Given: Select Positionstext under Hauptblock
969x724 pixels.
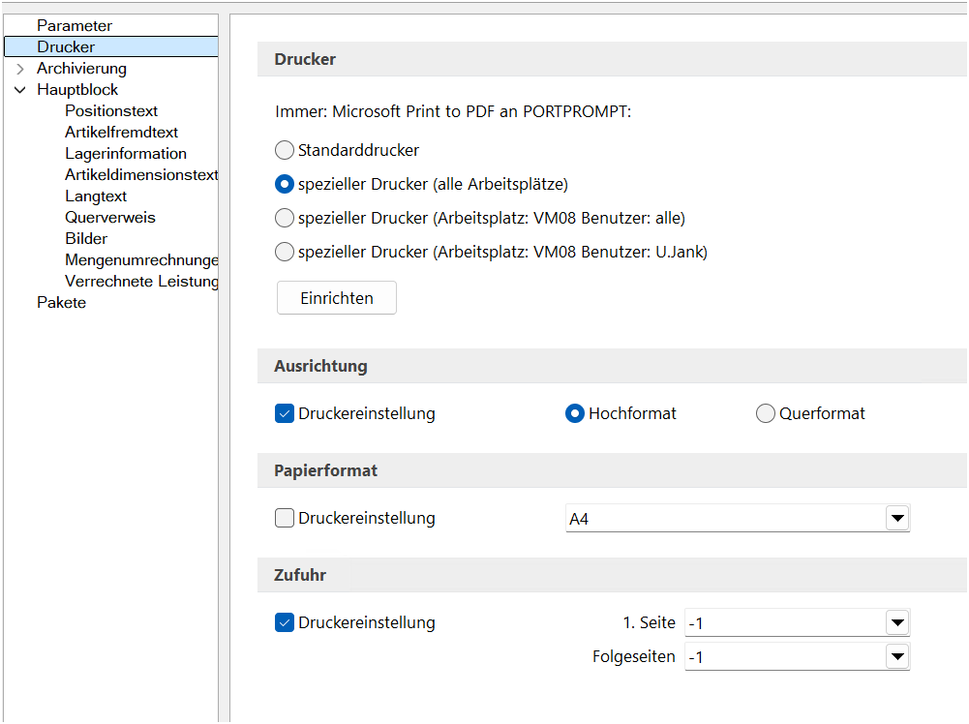Looking at the screenshot, I should pyautogui.click(x=111, y=111).
